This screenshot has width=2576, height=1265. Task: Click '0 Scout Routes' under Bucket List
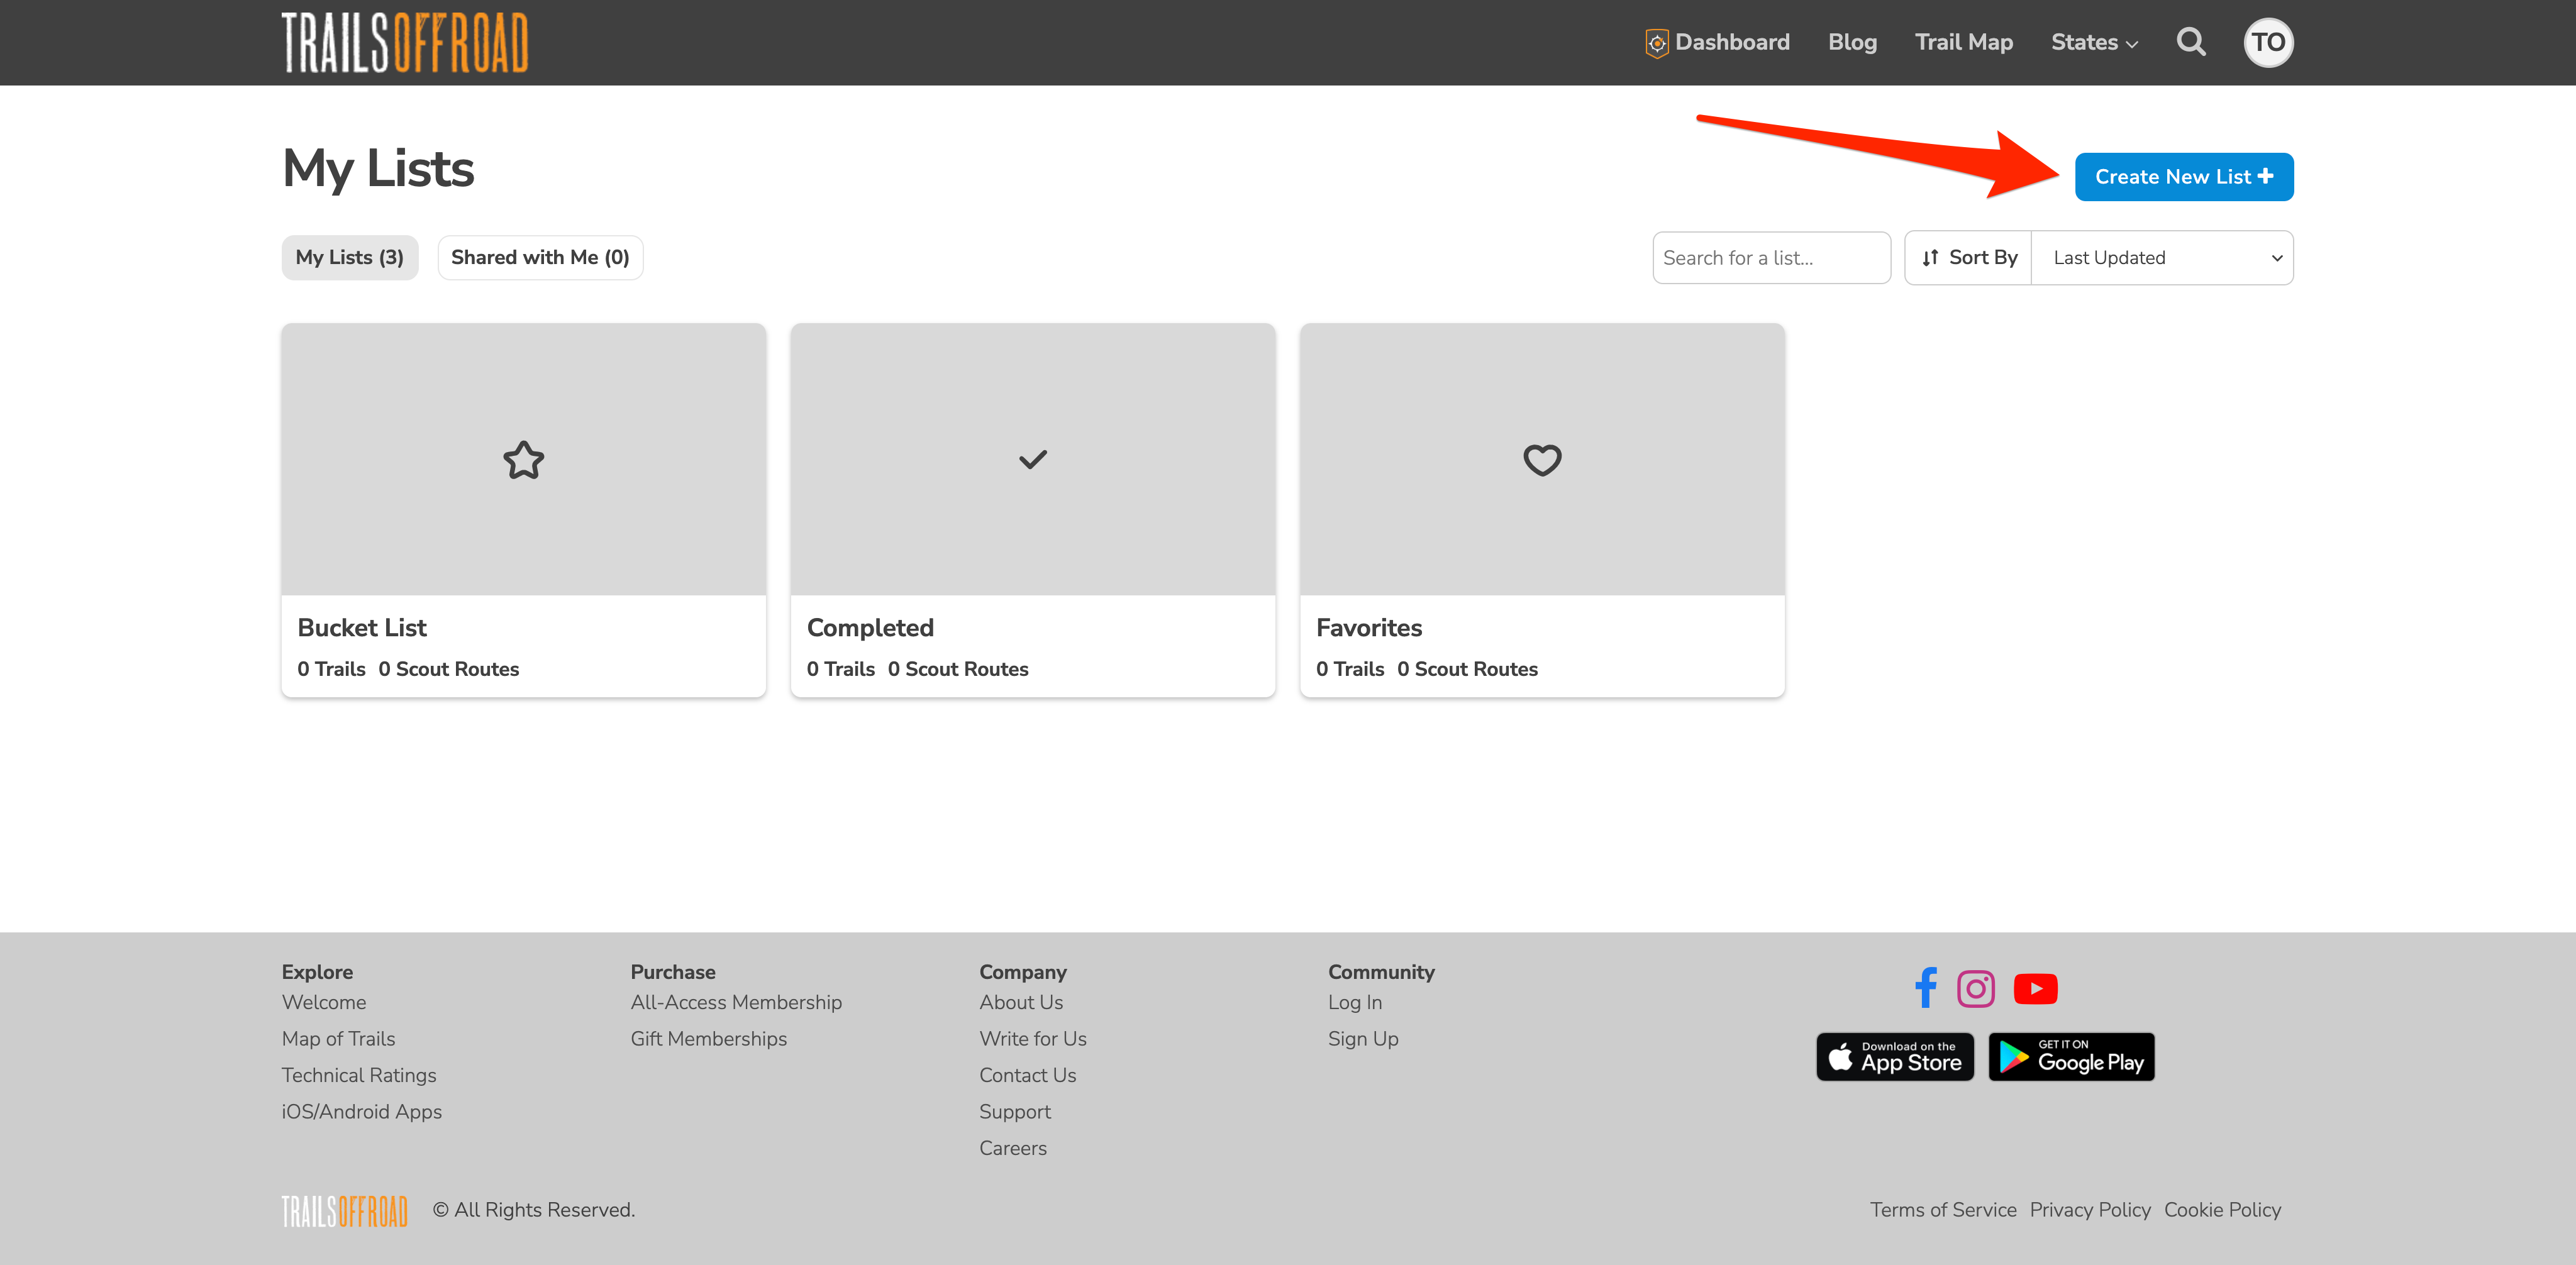449,669
